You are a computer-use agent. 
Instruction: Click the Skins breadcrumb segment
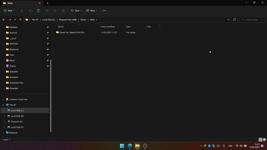[x=92, y=20]
